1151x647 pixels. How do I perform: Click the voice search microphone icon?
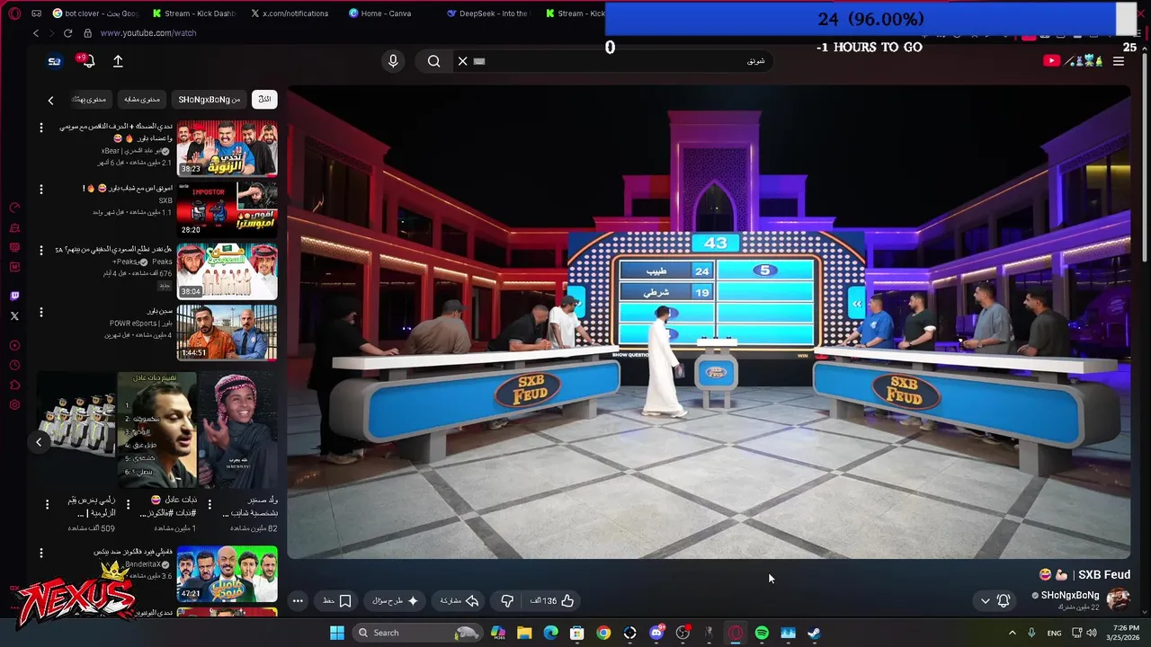coord(392,61)
